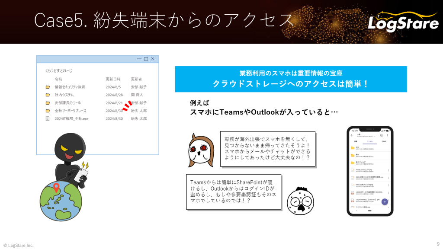The width and height of the screenshot is (443, 249).
Task: Select the 全社サーバーリプレース folder name
Action: click(x=71, y=111)
